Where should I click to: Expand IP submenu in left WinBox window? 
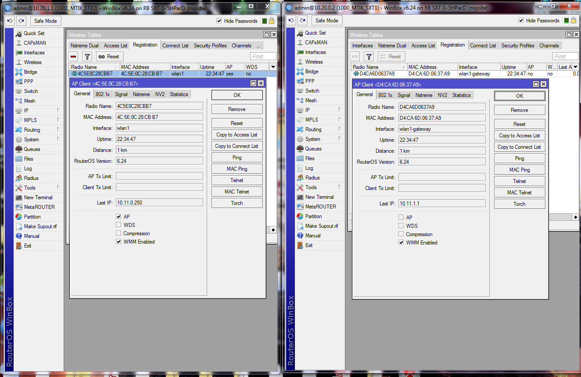coord(58,111)
